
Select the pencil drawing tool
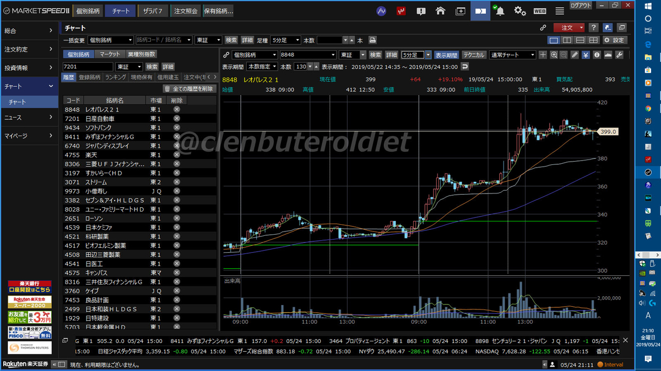coord(575,55)
